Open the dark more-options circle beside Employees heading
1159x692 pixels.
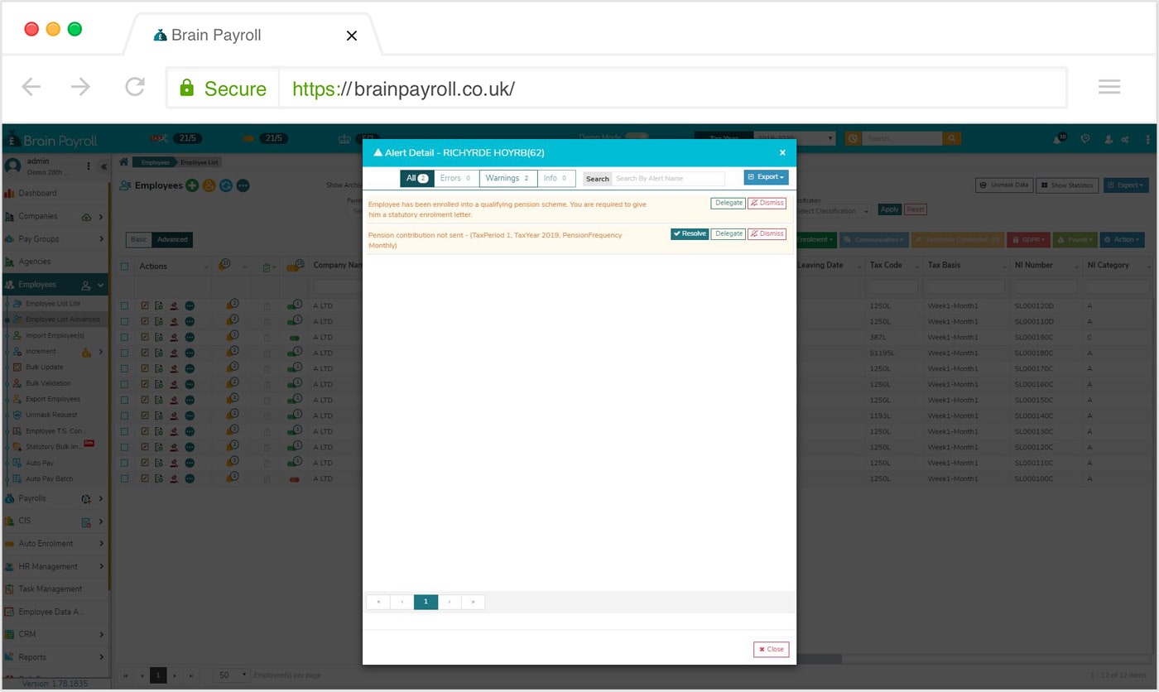[x=243, y=185]
